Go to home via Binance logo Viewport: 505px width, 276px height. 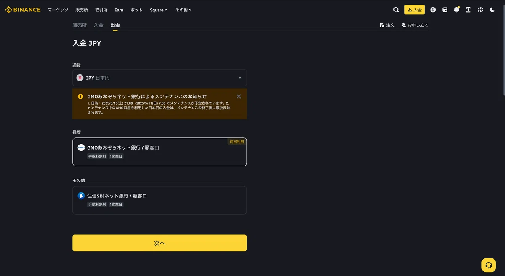(x=23, y=10)
